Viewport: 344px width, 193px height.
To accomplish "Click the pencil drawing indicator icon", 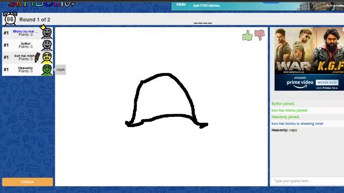I will (x=37, y=57).
